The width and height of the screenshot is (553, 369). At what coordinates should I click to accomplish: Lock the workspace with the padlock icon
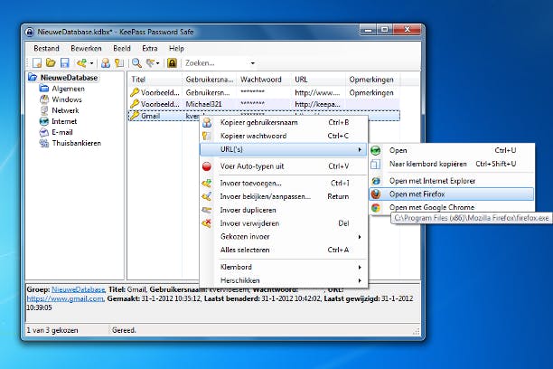(172, 63)
